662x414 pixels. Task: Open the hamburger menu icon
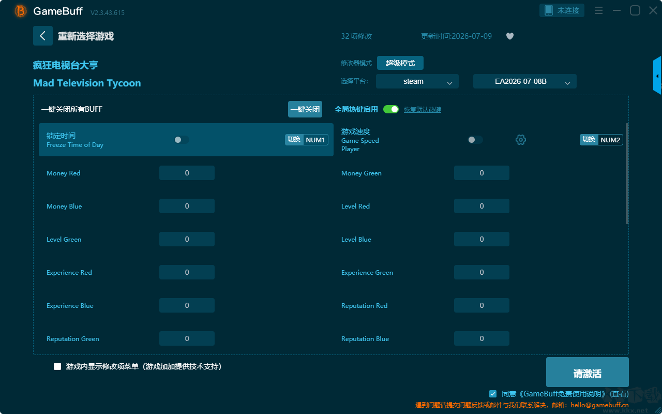[598, 10]
